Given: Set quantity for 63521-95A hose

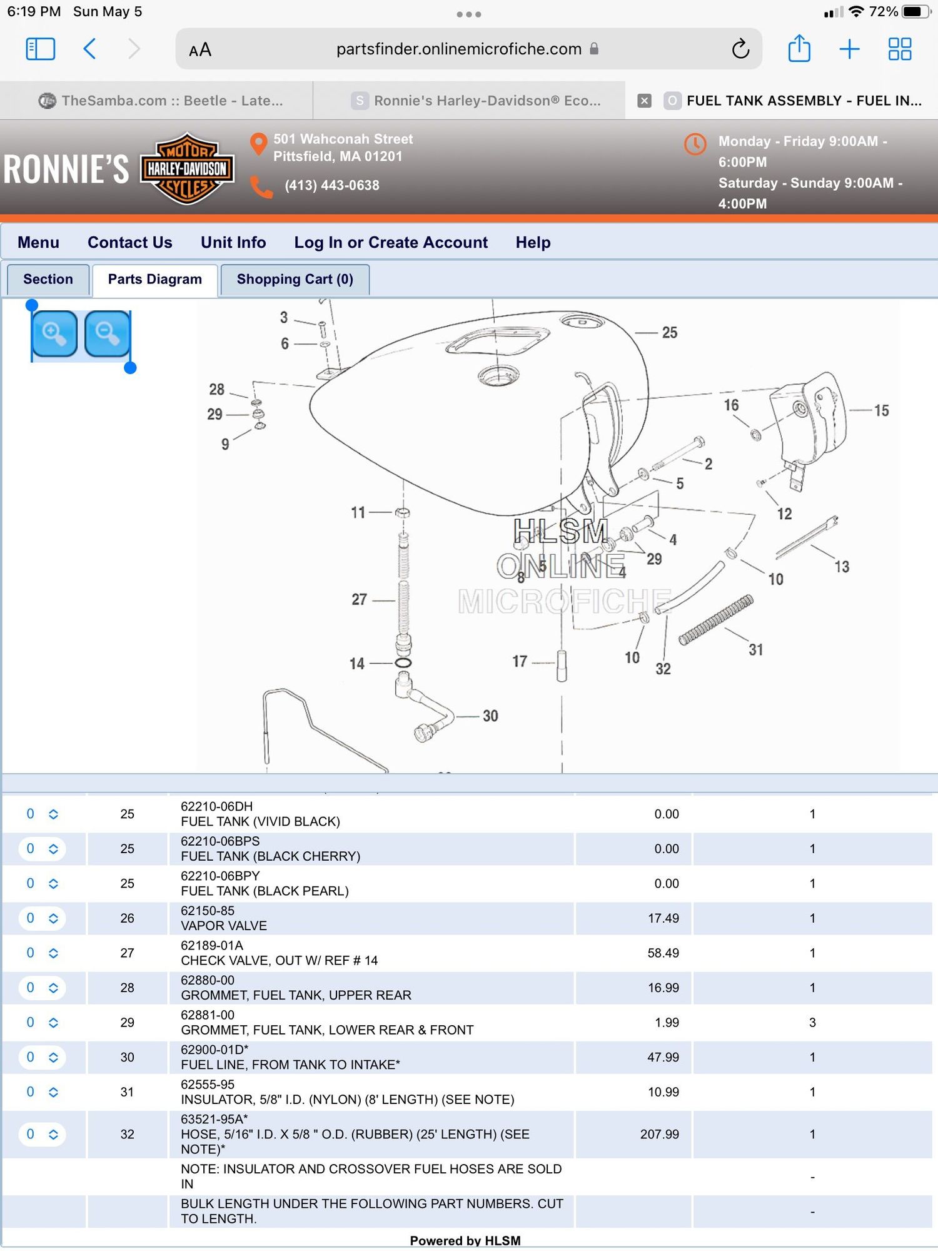Looking at the screenshot, I should click(x=42, y=1134).
